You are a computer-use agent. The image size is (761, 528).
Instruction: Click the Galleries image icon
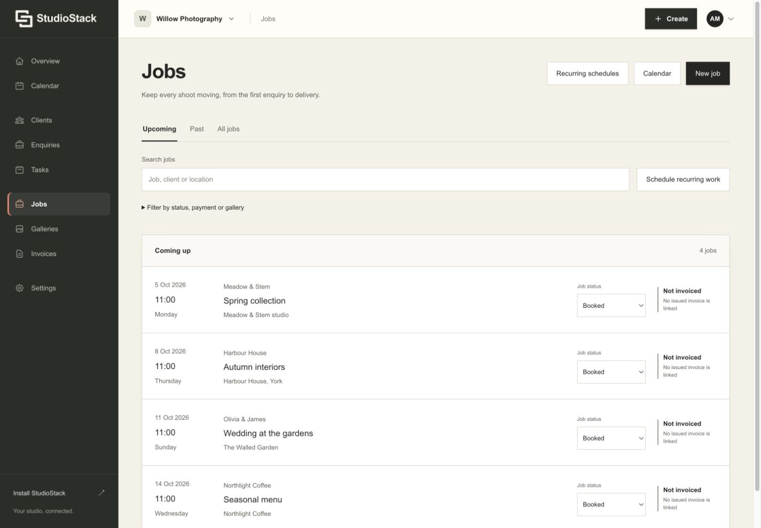[20, 229]
